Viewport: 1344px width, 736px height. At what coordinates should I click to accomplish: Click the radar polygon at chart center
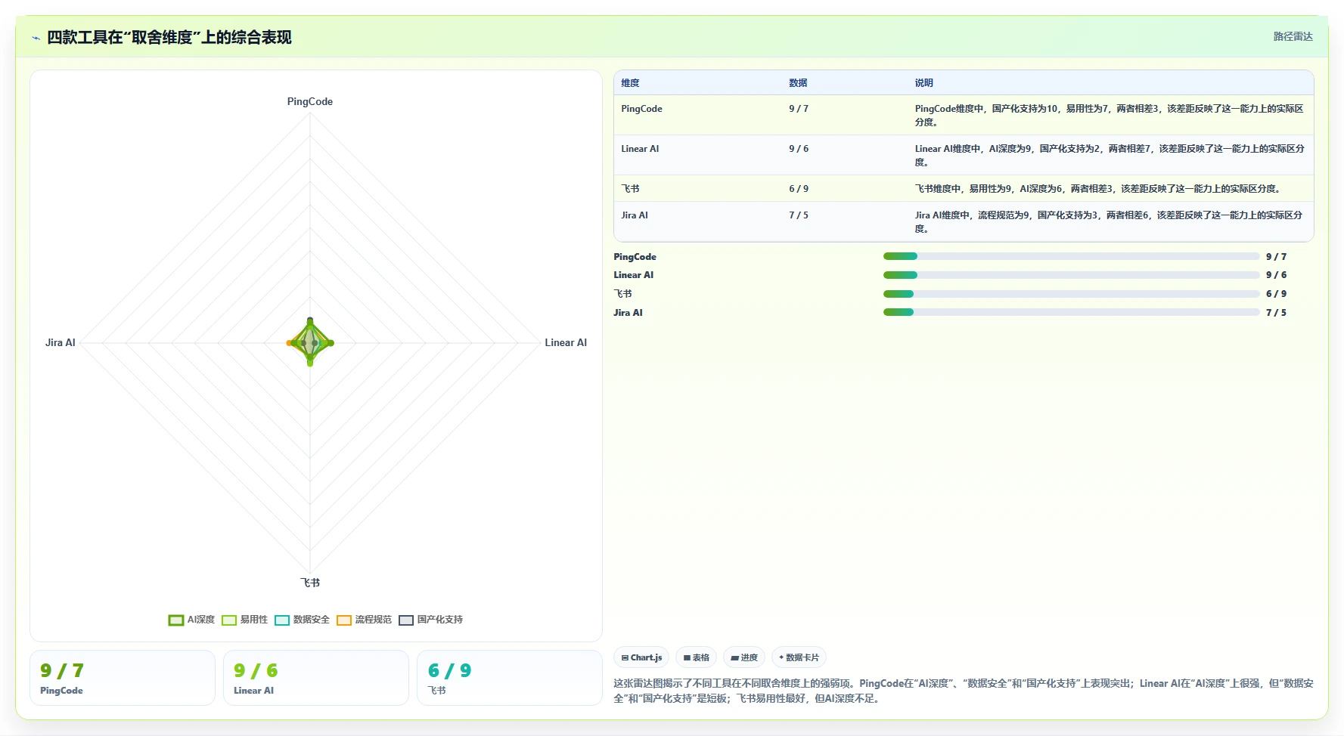click(x=310, y=342)
